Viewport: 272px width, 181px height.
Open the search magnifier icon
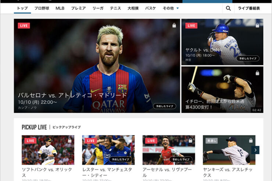click(228, 8)
